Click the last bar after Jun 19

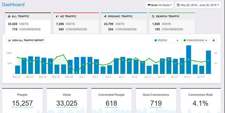(208, 62)
